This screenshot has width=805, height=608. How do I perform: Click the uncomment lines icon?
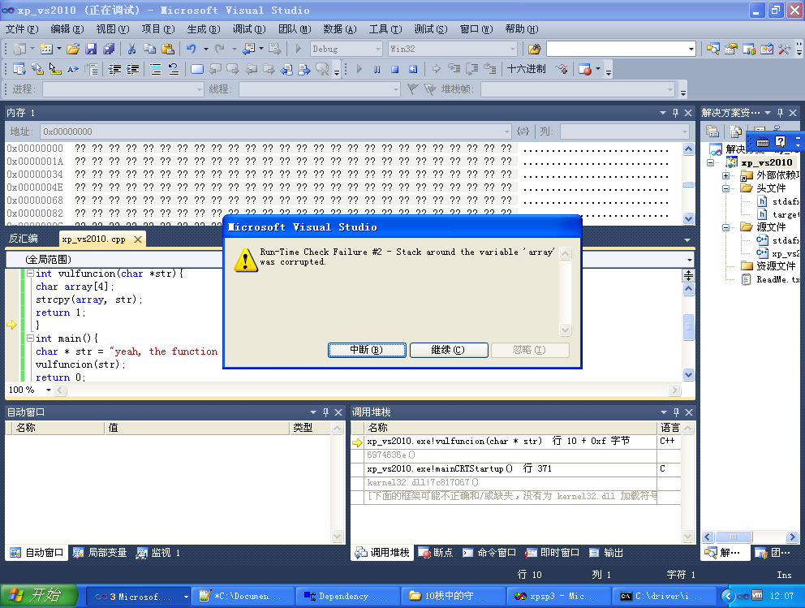(x=174, y=69)
